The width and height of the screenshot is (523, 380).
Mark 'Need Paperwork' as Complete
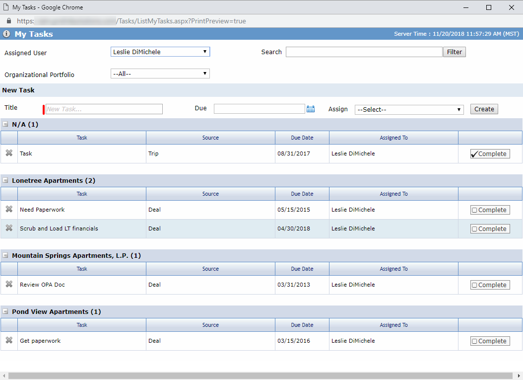tap(490, 210)
